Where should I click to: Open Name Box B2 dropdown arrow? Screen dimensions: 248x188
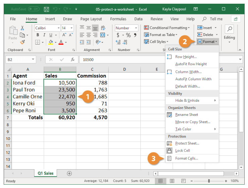point(33,59)
